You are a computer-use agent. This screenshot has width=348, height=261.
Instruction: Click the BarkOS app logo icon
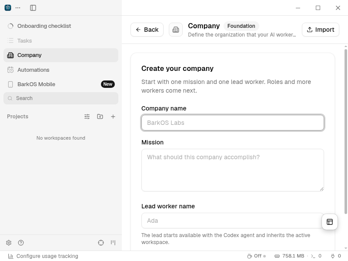[x=8, y=8]
